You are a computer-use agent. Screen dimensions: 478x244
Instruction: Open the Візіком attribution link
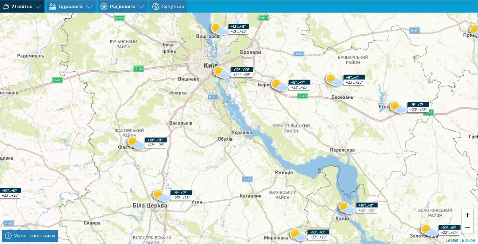pyautogui.click(x=469, y=240)
